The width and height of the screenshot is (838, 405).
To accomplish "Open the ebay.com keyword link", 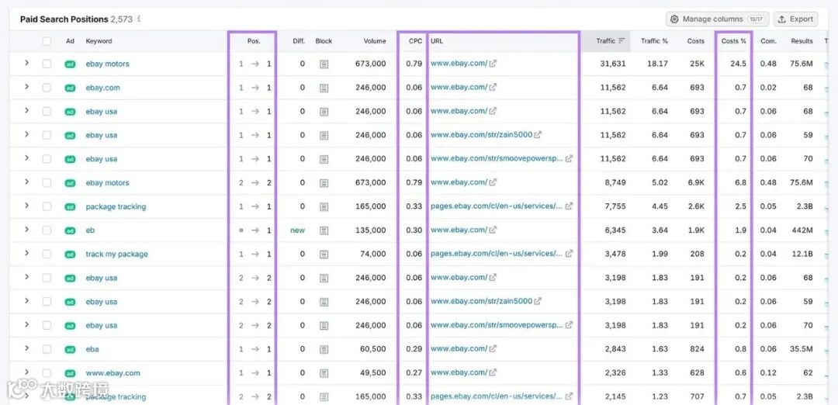I will click(x=102, y=88).
